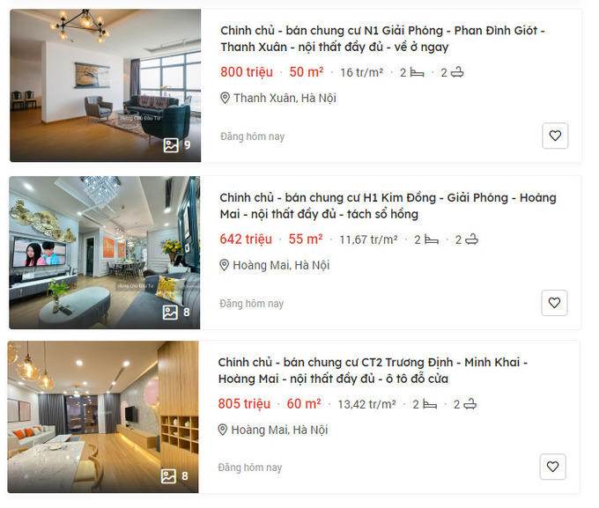Image resolution: width=599 pixels, height=508 pixels.
Task: View Hoàng Mai TV room thumbnail
Action: click(105, 253)
